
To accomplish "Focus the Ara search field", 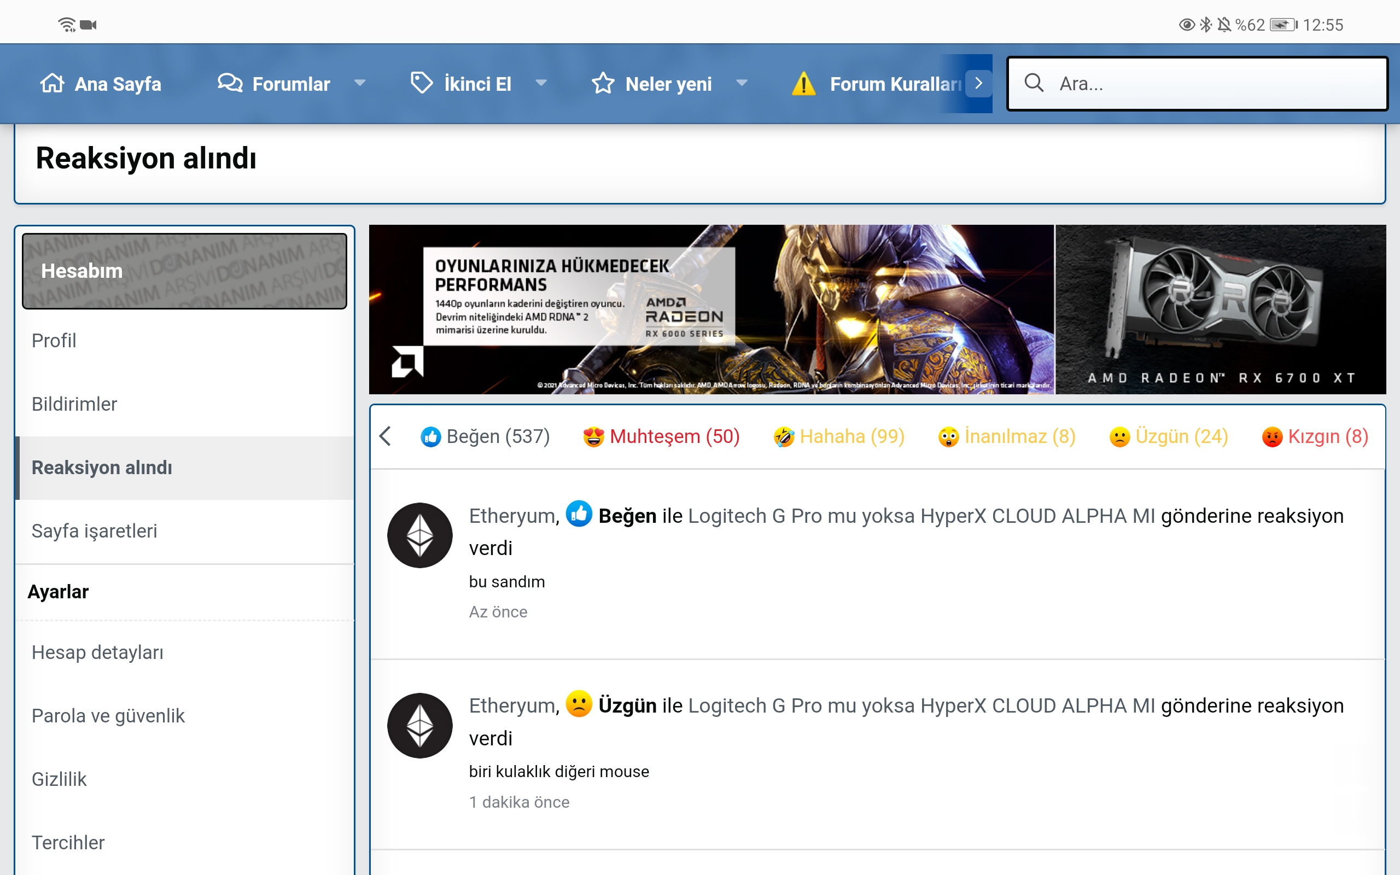I will 1197,83.
